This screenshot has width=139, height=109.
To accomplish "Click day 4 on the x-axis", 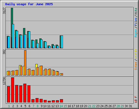I will (x=21, y=106).
